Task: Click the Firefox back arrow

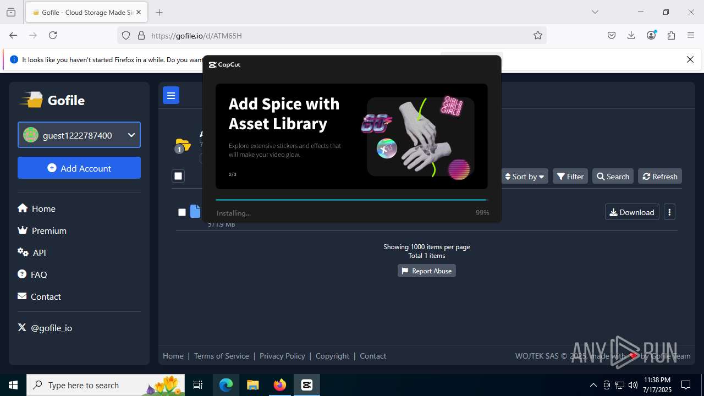Action: click(13, 35)
